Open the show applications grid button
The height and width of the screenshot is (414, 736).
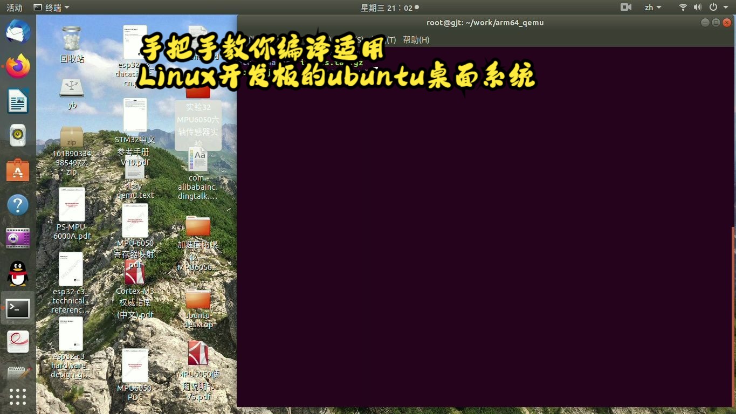point(18,397)
